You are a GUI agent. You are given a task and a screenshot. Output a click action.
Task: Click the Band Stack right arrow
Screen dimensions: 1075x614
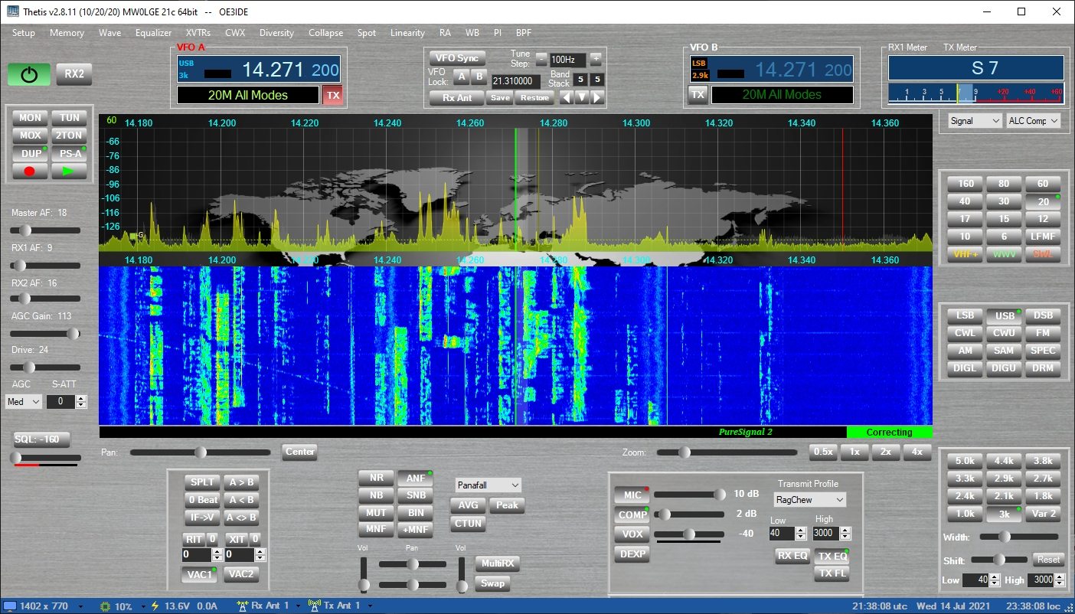coord(597,97)
